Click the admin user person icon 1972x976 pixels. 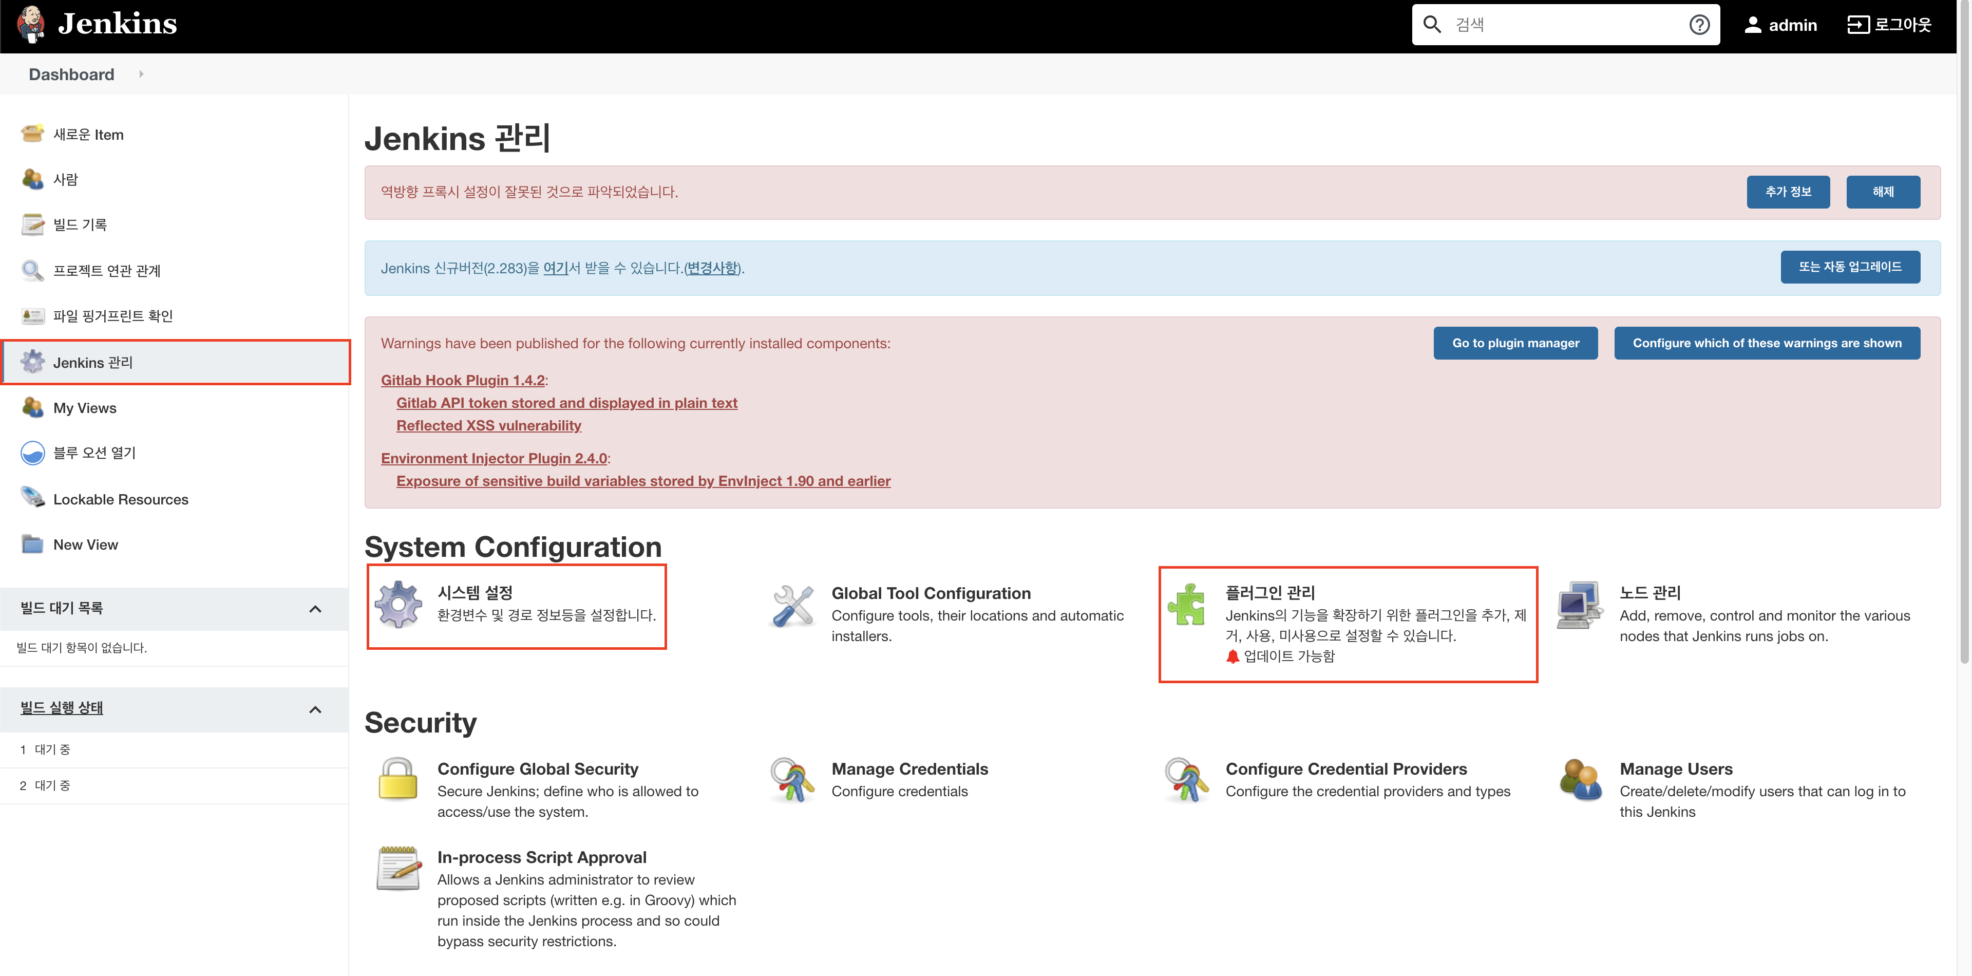(x=1752, y=25)
